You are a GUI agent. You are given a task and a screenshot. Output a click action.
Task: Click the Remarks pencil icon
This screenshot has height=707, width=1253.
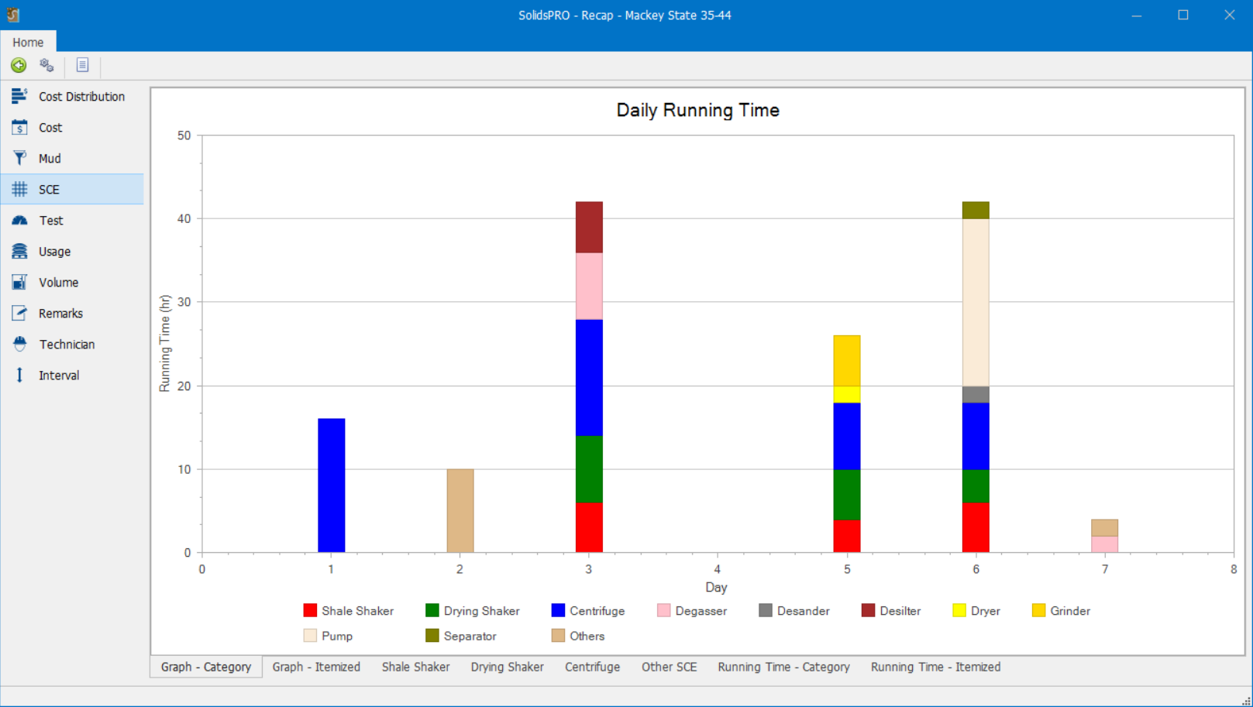pyautogui.click(x=19, y=314)
